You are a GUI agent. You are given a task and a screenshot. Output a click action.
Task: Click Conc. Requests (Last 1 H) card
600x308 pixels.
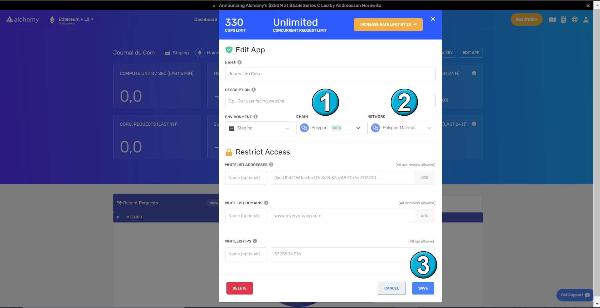point(157,137)
